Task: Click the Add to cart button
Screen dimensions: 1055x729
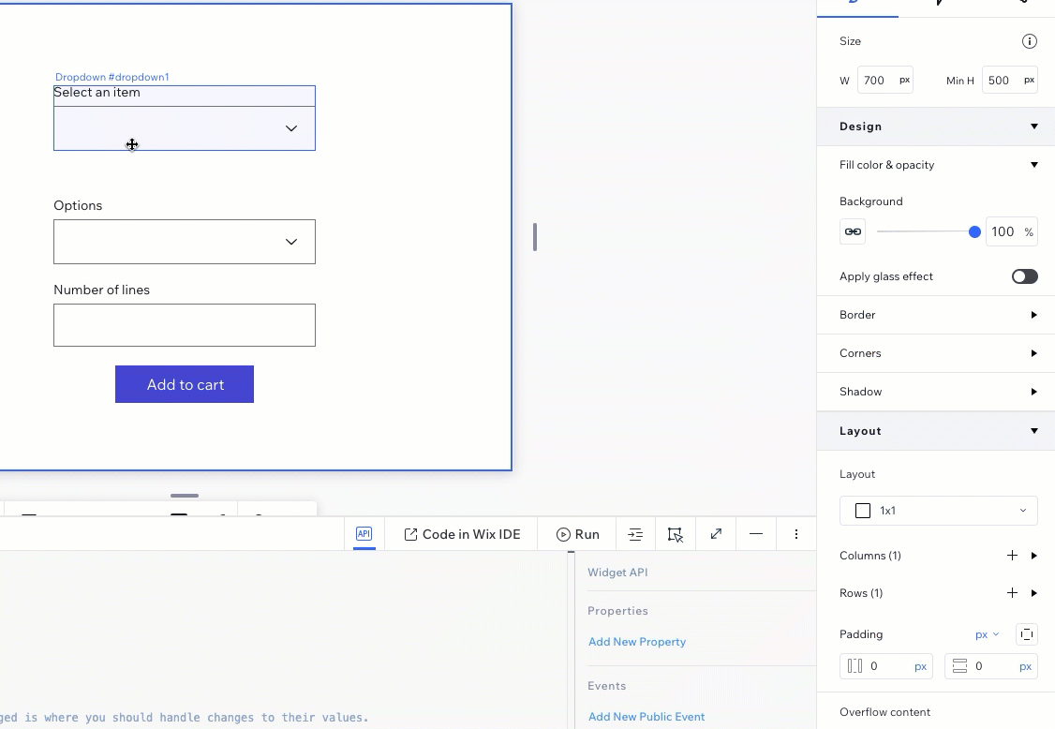Action: (185, 384)
